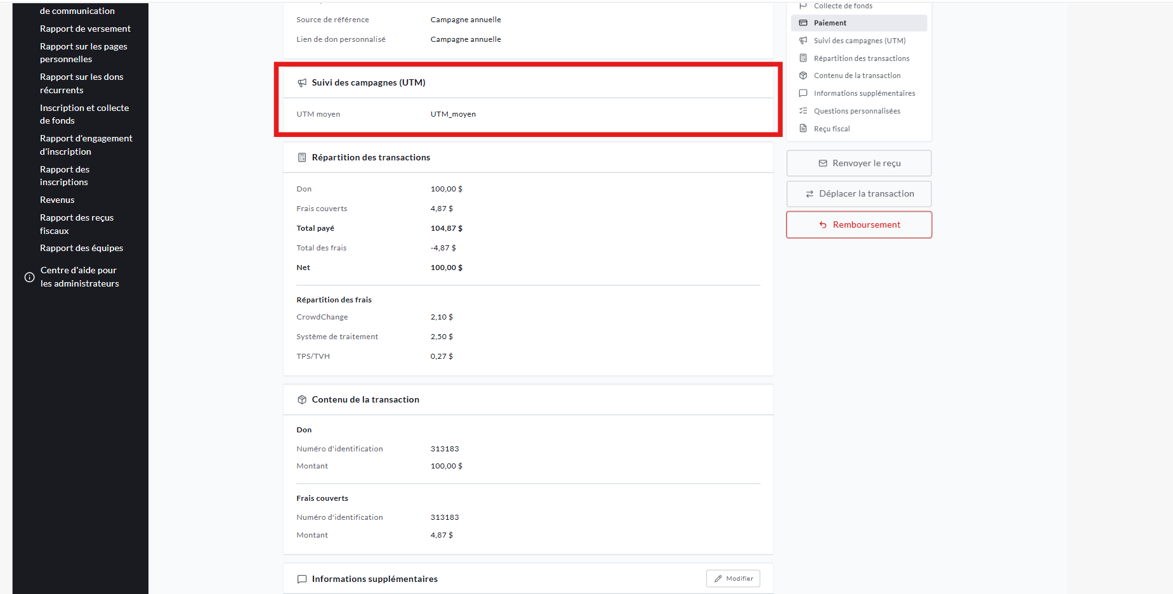The width and height of the screenshot is (1173, 594).
Task: Click the megaphone icon in the side navigation
Action: pyautogui.click(x=803, y=41)
